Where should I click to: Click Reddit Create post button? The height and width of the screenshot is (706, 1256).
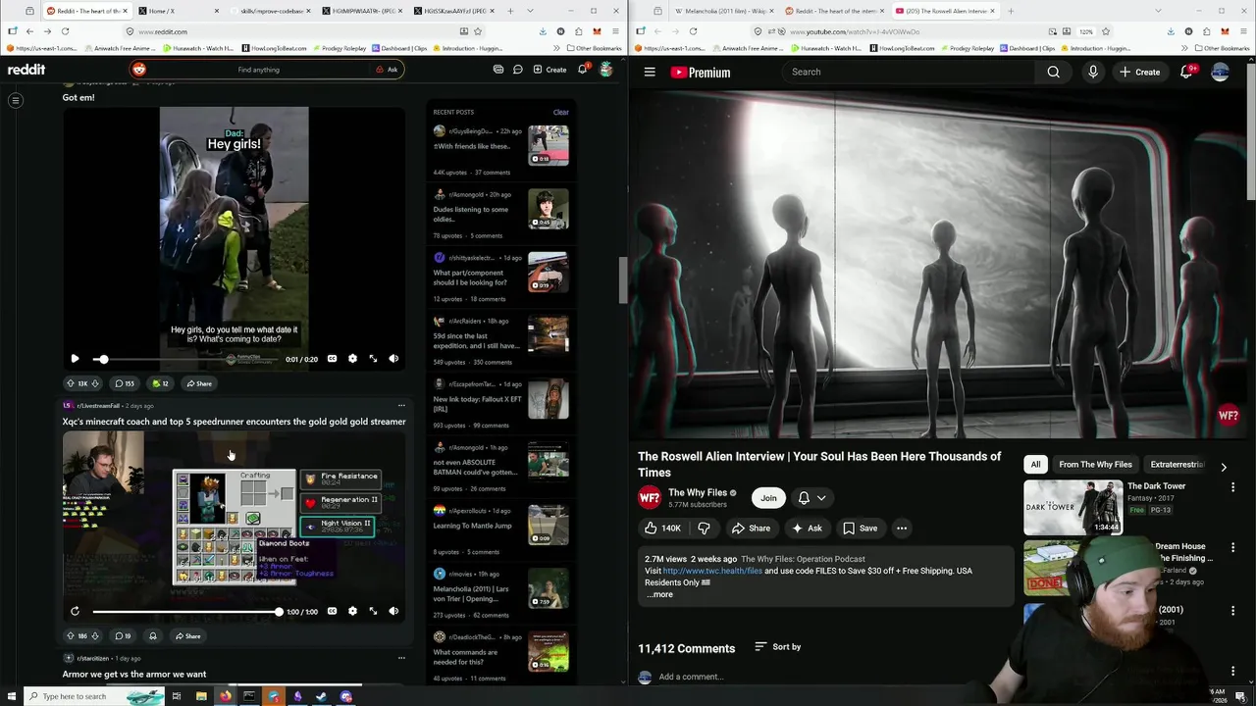[x=549, y=70]
